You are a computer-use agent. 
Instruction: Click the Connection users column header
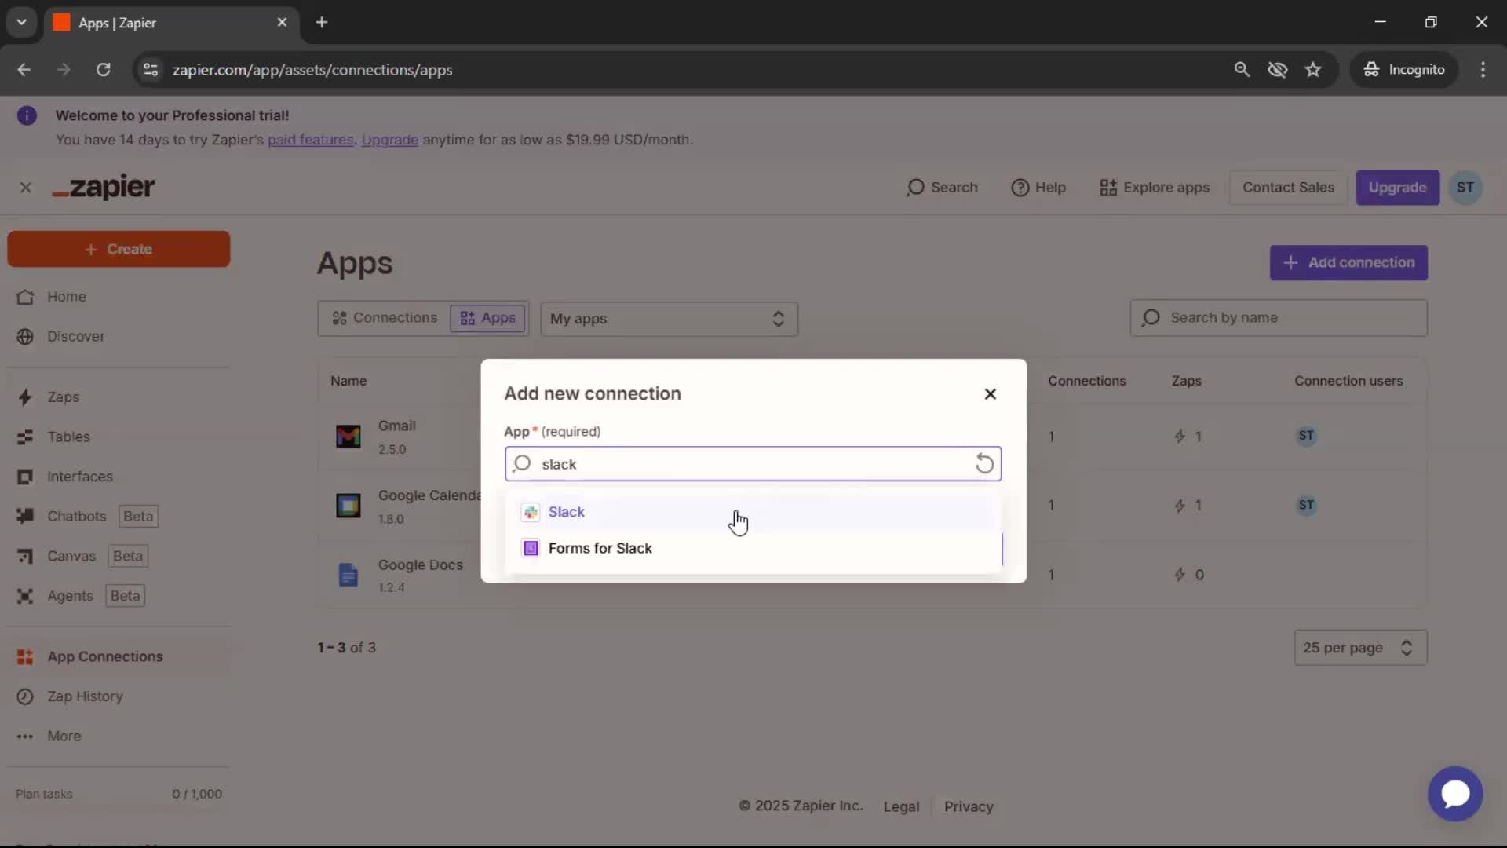coord(1348,381)
